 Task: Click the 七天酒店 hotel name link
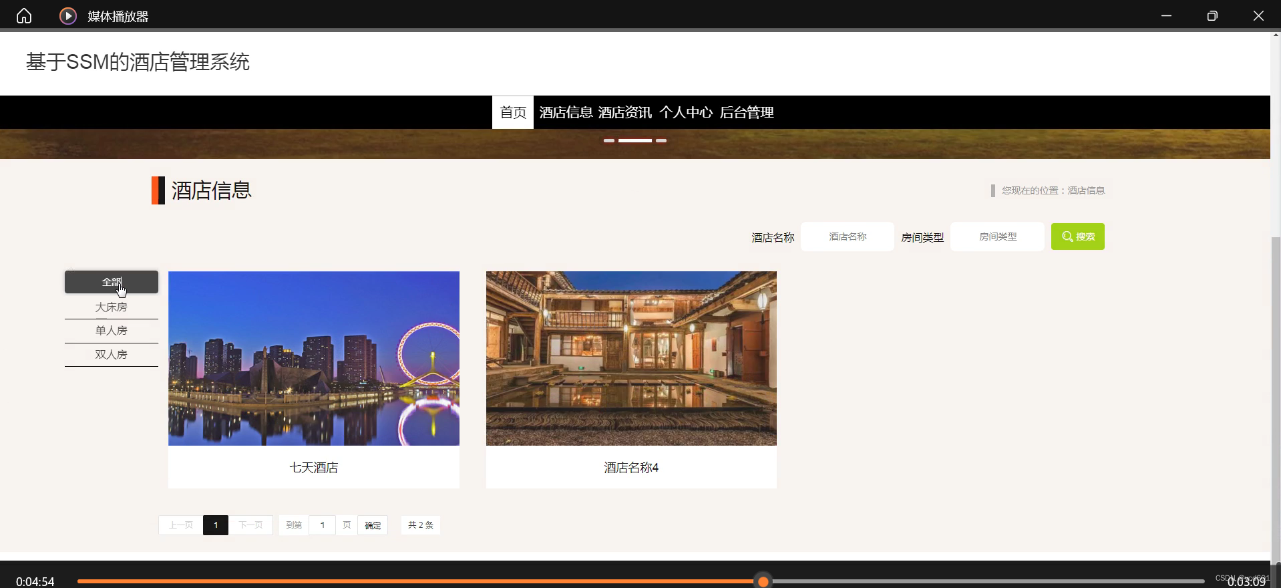click(314, 468)
